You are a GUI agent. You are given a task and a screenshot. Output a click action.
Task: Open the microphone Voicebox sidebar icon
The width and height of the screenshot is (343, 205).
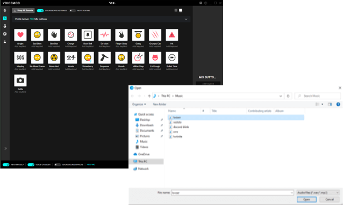(5, 10)
